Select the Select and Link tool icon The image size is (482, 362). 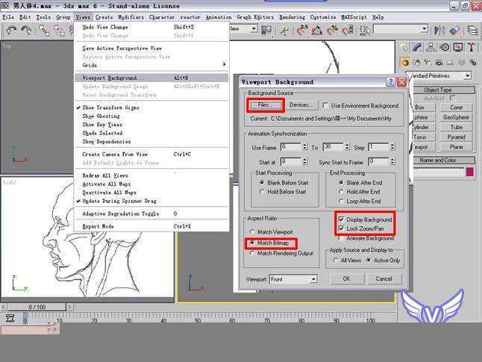[x=44, y=31]
